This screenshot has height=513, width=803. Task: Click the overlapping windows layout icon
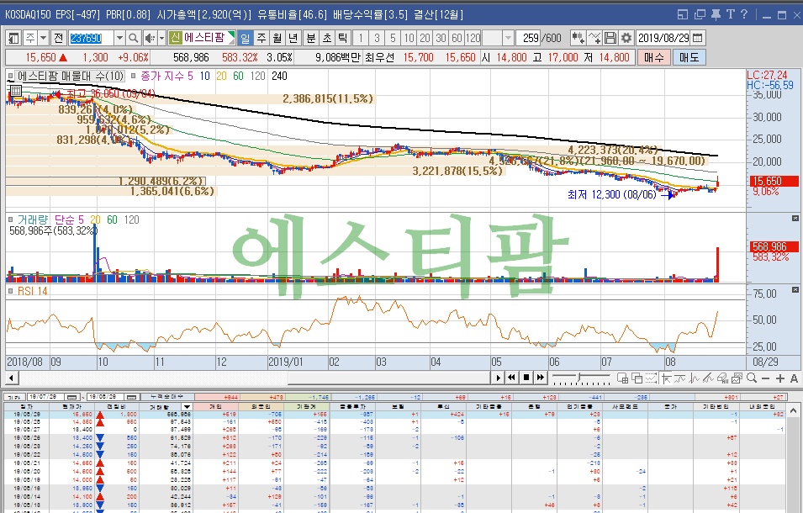[x=637, y=378]
